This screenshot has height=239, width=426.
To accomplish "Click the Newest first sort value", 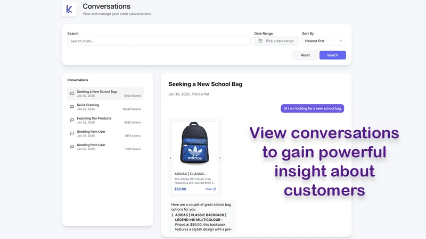I will pos(315,41).
